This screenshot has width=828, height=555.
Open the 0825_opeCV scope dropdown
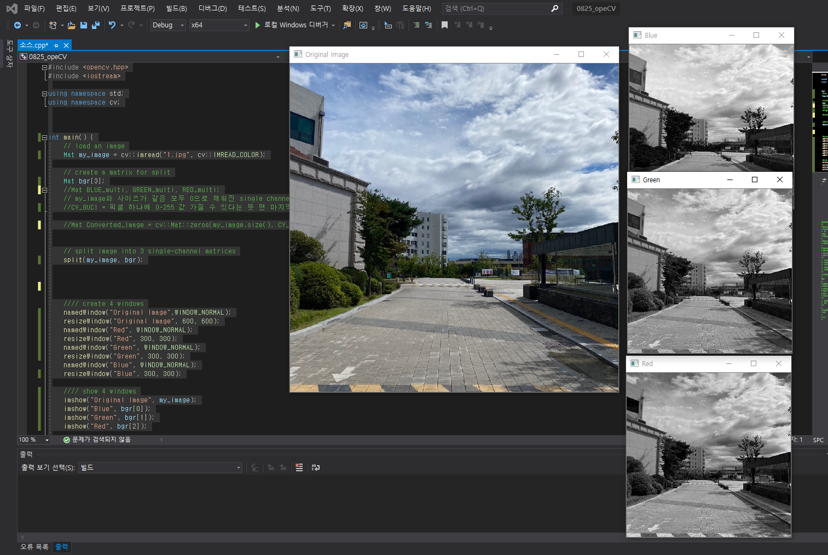pos(149,56)
